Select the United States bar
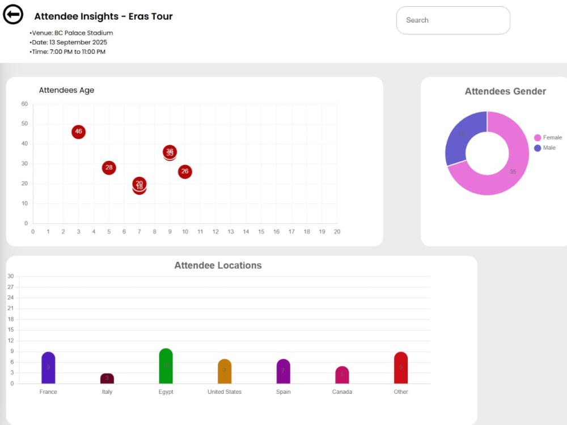This screenshot has height=425, width=567. pyautogui.click(x=225, y=371)
